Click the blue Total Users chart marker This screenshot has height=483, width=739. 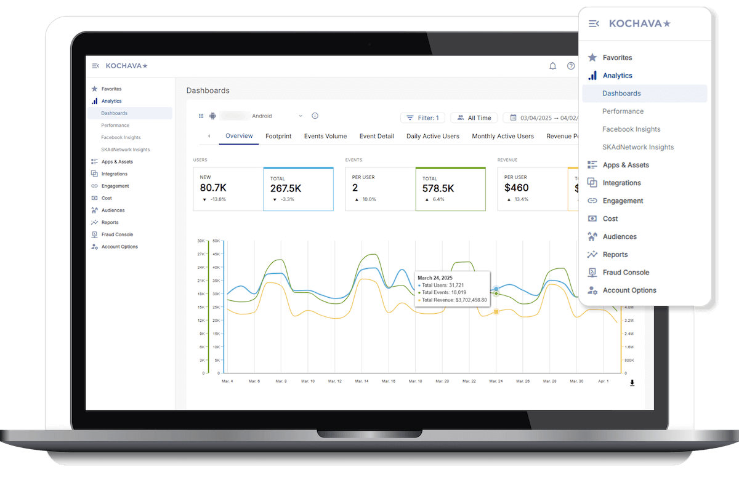(496, 289)
